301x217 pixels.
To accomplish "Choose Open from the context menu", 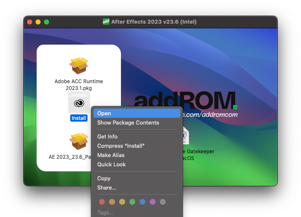I will (137, 113).
